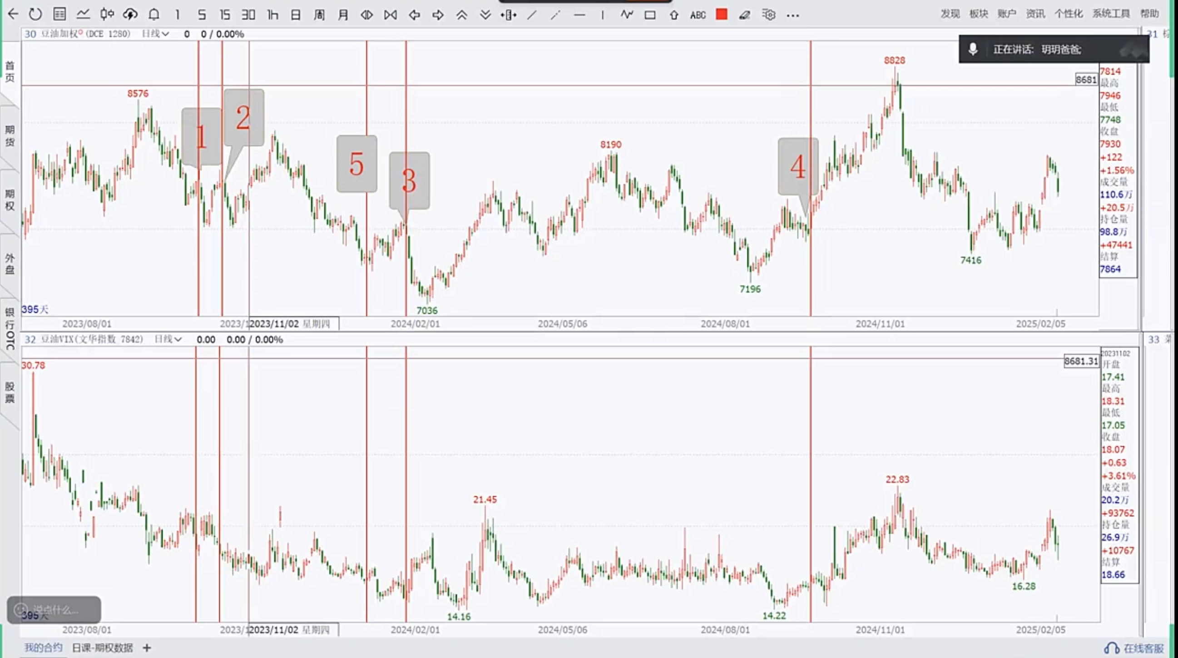Switch to the 15 minute period
The height and width of the screenshot is (658, 1178).
click(224, 15)
